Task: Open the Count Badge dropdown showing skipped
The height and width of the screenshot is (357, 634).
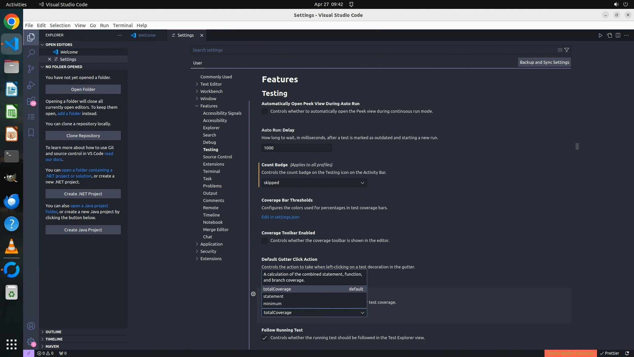Action: [314, 183]
